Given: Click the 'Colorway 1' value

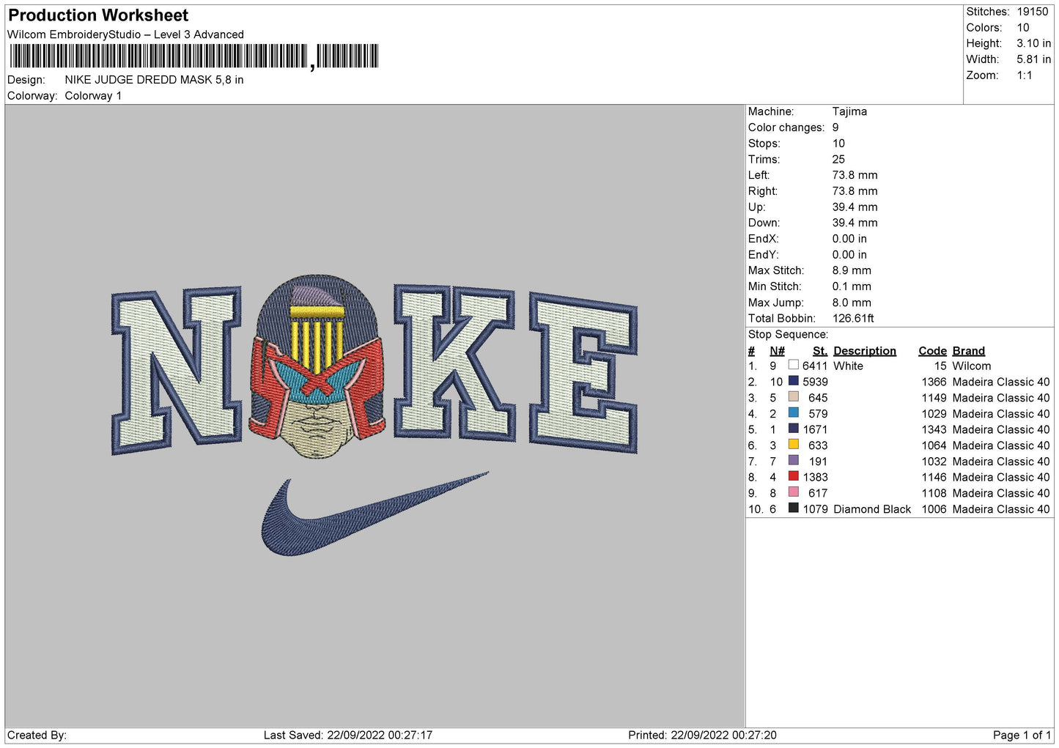Looking at the screenshot, I should point(93,96).
